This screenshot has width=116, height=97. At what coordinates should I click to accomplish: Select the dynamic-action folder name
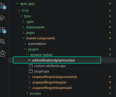tap(41, 55)
